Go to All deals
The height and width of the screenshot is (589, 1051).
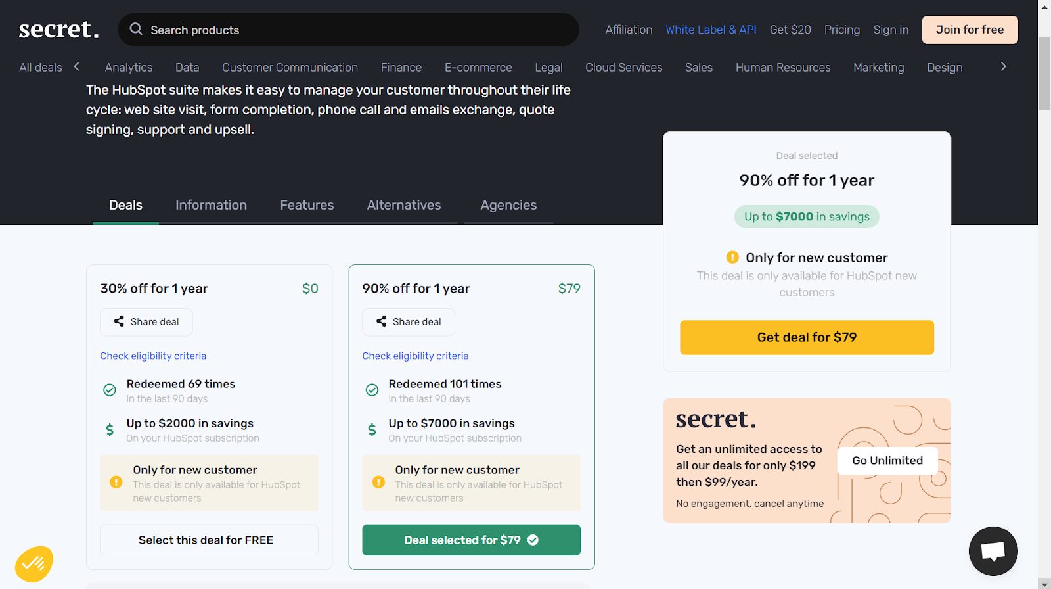tap(41, 67)
